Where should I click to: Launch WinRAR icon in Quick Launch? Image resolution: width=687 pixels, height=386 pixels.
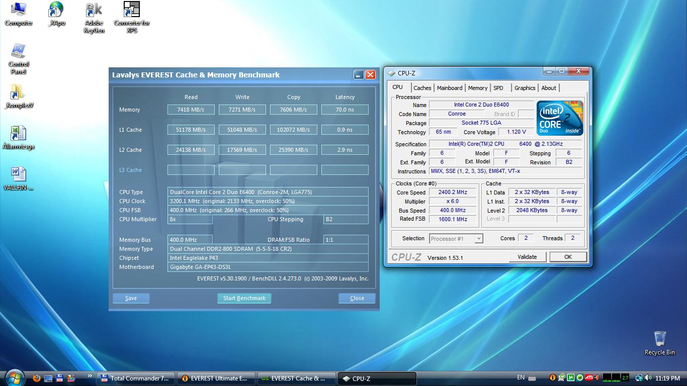point(71,378)
